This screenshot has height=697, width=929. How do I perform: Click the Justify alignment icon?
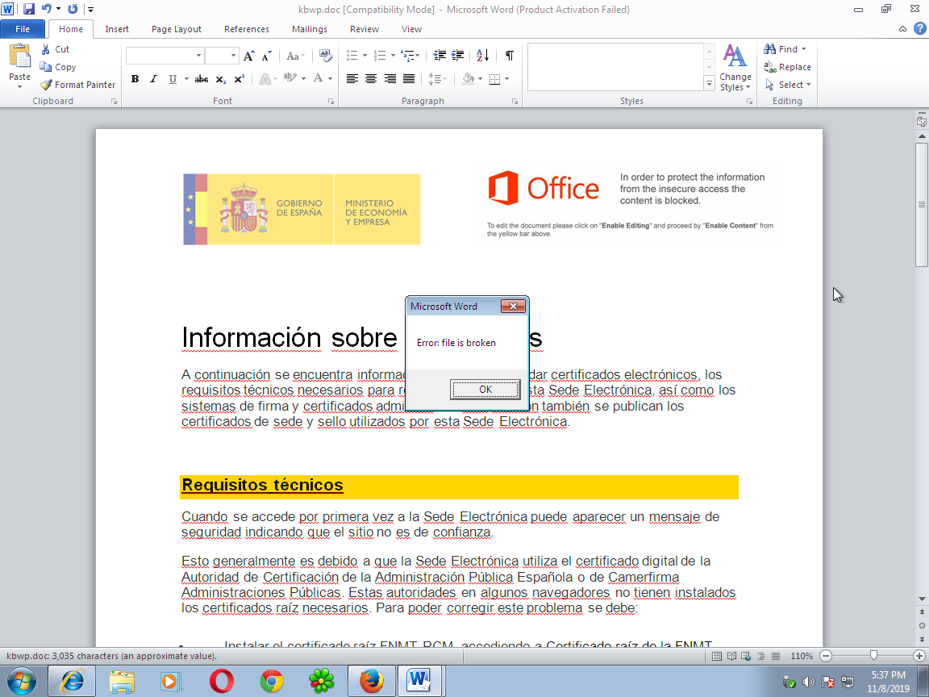(409, 79)
